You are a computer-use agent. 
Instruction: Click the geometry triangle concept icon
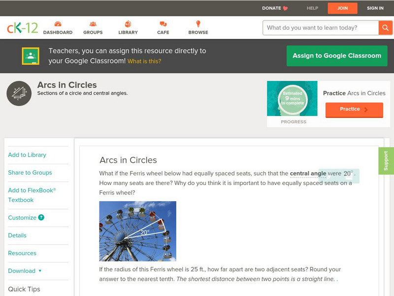click(x=19, y=93)
